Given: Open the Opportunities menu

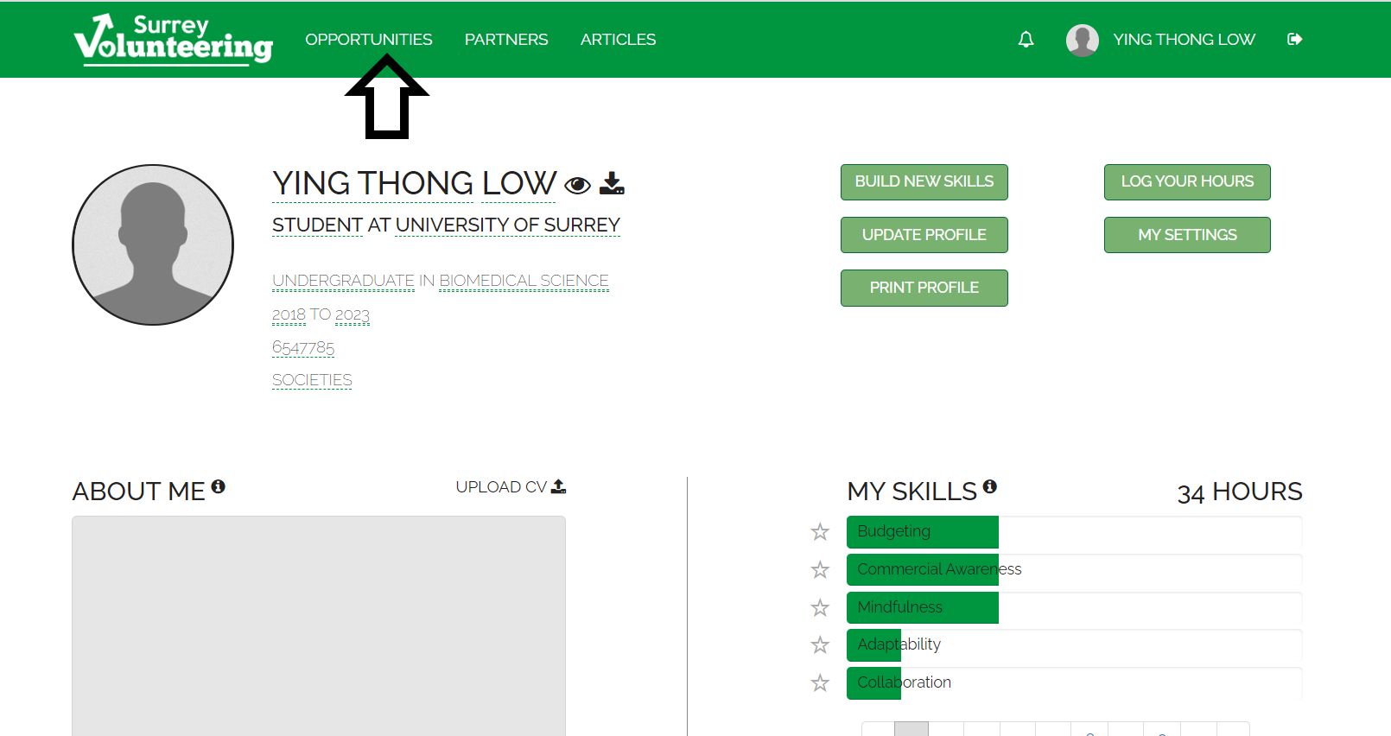Looking at the screenshot, I should (369, 40).
